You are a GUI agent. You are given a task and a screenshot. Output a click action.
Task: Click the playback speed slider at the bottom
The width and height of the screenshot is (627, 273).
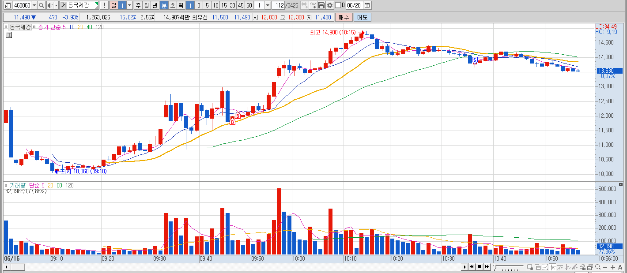click(x=509, y=267)
